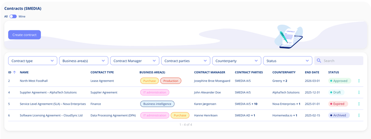
Task: Click Greeny + 2 counterparty cell
Action: 280,81
